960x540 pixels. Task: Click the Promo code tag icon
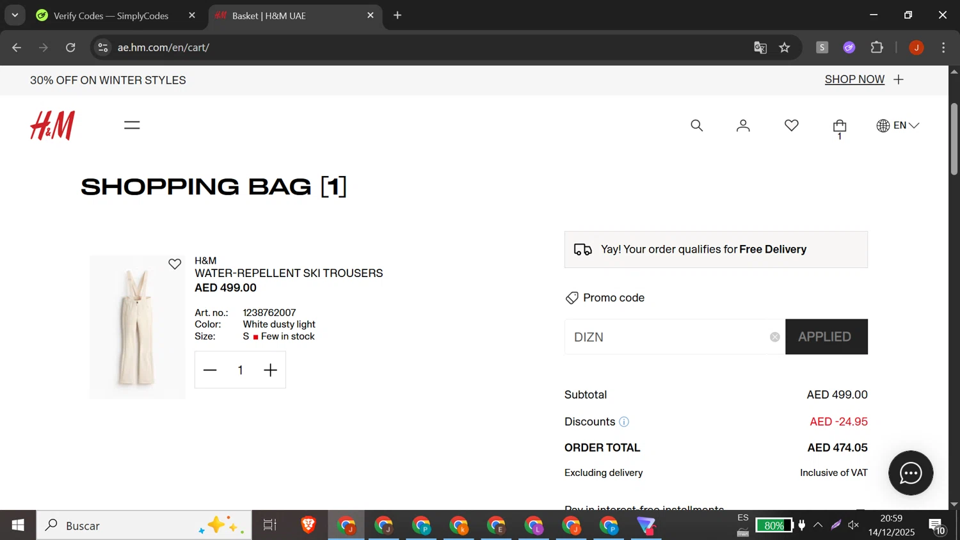572,298
